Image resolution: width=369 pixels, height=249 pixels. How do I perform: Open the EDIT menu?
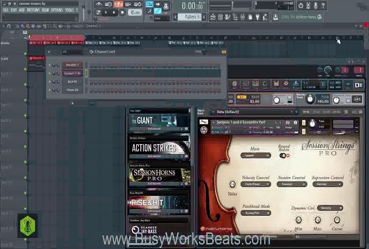tap(14, 10)
